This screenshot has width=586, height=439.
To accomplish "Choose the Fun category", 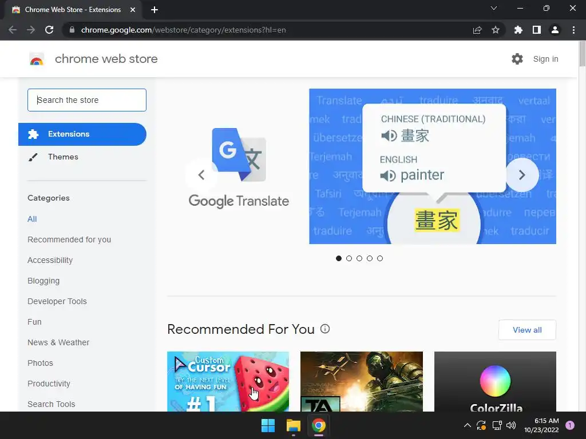I will (x=34, y=322).
